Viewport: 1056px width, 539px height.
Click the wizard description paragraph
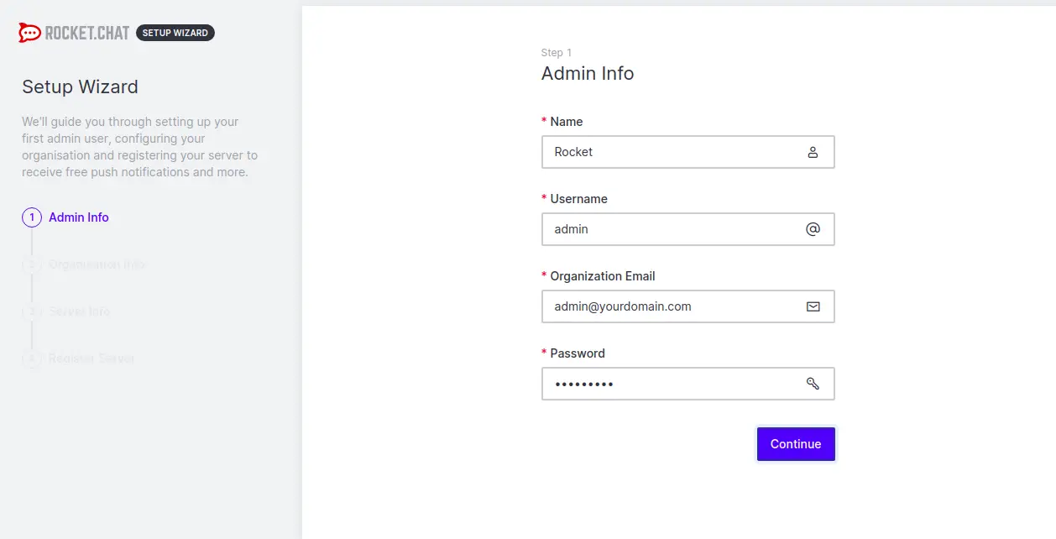click(x=140, y=147)
